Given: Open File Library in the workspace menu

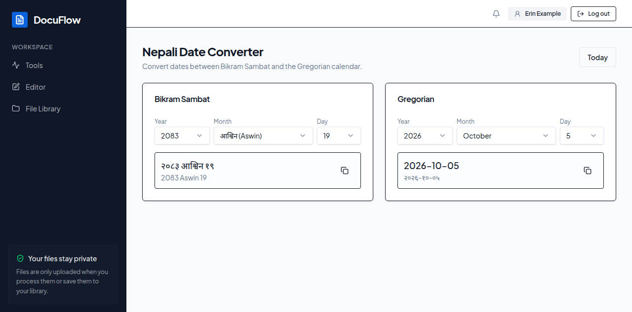Looking at the screenshot, I should (63, 108).
